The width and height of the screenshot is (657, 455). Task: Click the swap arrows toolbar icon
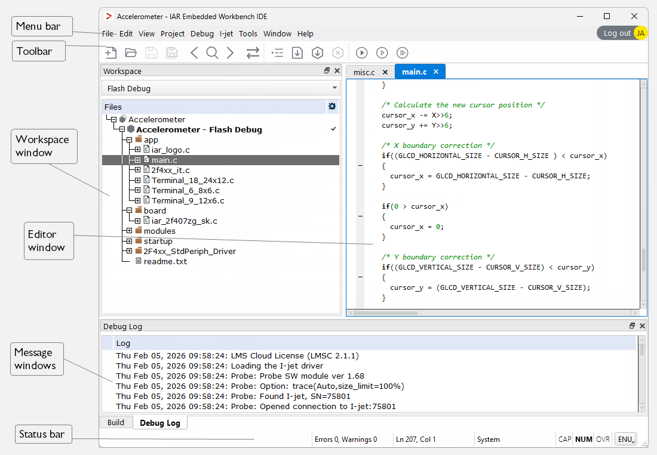point(253,52)
